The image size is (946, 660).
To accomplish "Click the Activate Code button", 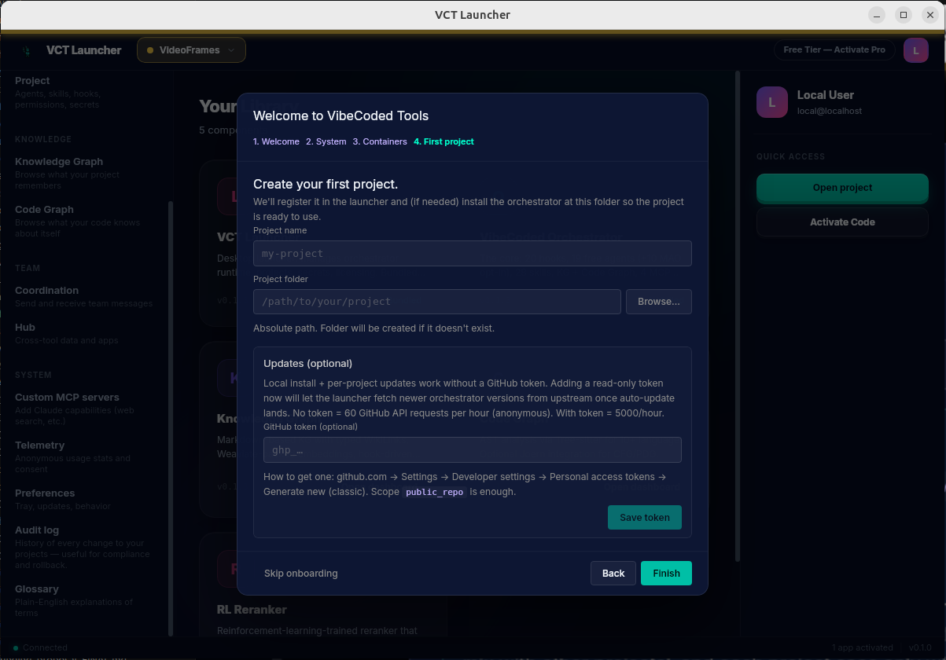I will pos(842,222).
